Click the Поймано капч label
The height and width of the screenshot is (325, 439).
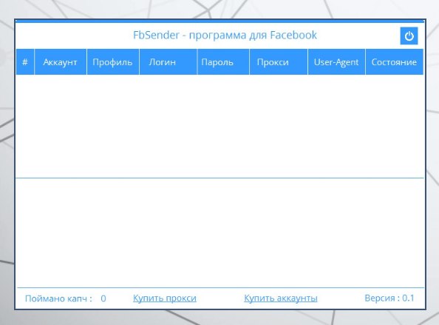pyautogui.click(x=58, y=298)
